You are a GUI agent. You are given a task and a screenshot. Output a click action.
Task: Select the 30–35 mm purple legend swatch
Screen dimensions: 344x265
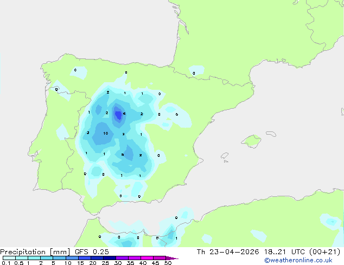(122, 258)
